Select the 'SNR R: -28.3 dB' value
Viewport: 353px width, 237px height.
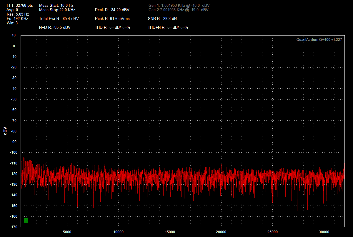(162, 19)
